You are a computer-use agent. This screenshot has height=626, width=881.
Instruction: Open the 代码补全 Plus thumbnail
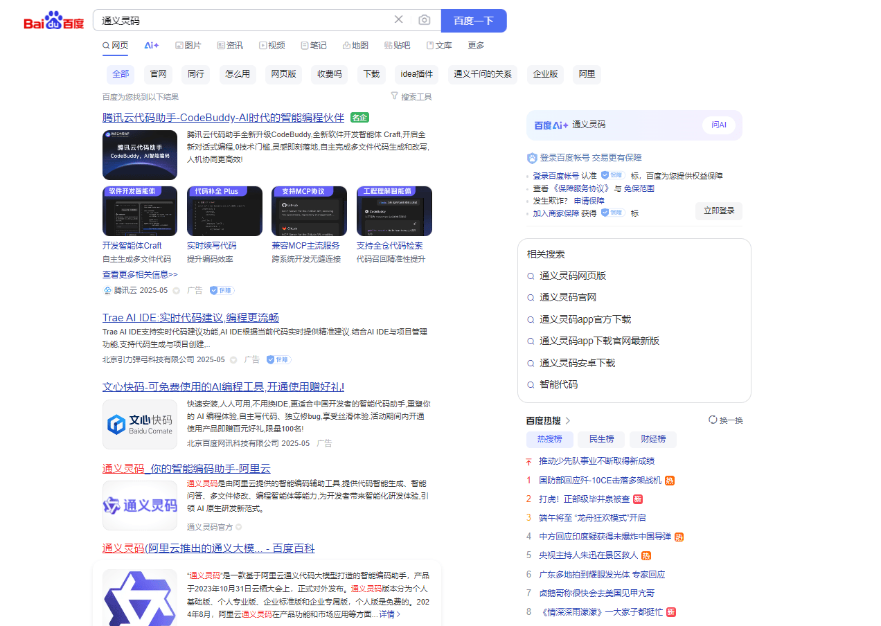point(224,211)
